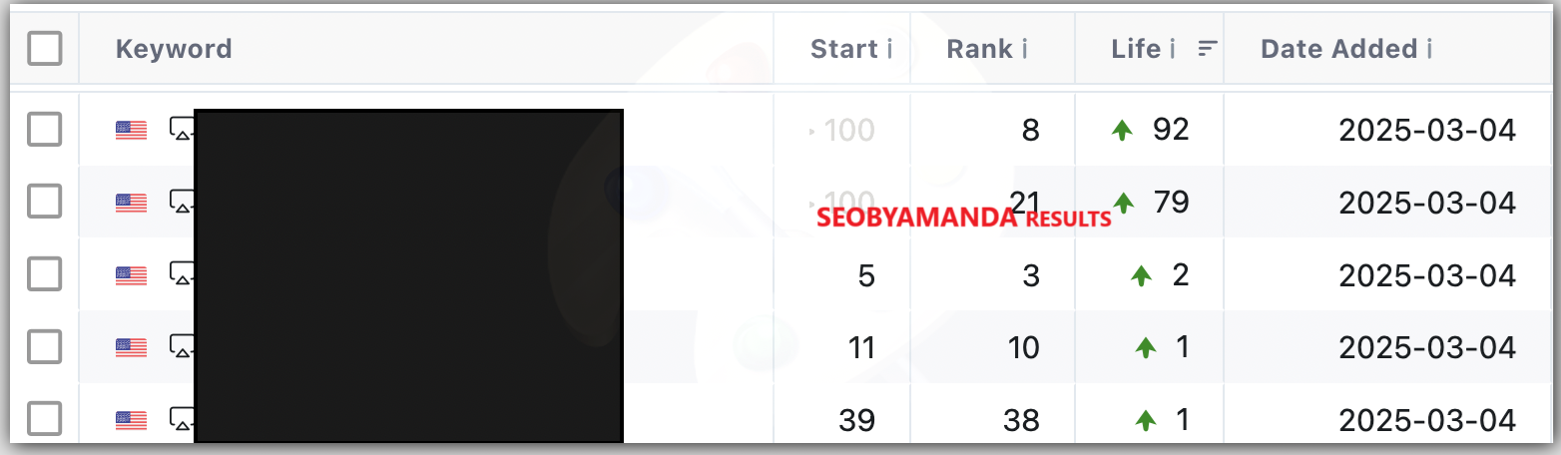Click the Life column header label
The height and width of the screenshot is (455, 1561).
(x=1136, y=49)
